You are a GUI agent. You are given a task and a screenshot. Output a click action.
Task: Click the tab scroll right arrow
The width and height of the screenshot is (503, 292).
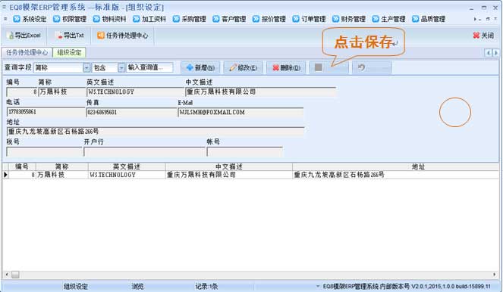496,52
